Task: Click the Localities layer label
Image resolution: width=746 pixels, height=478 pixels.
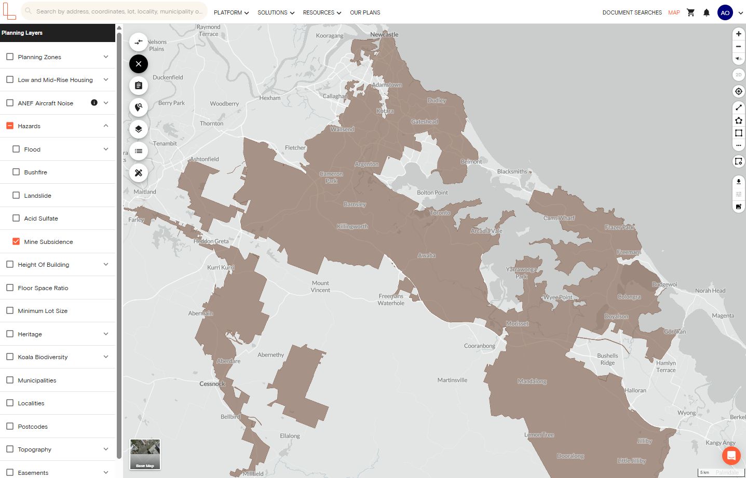Action: pos(31,403)
